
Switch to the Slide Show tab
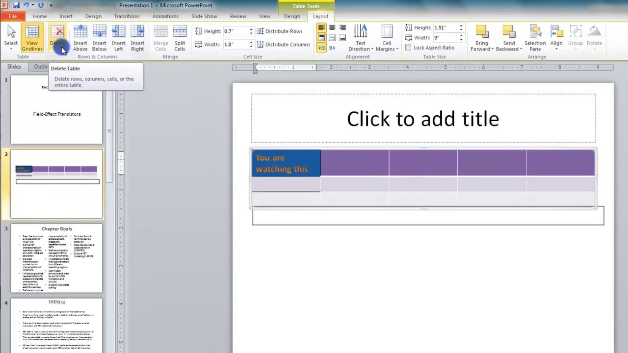tap(204, 16)
